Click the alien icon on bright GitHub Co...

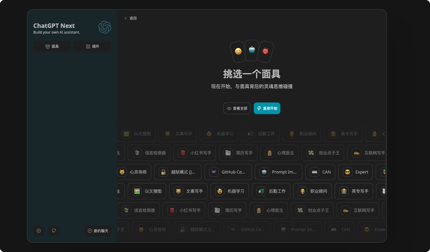click(214, 172)
